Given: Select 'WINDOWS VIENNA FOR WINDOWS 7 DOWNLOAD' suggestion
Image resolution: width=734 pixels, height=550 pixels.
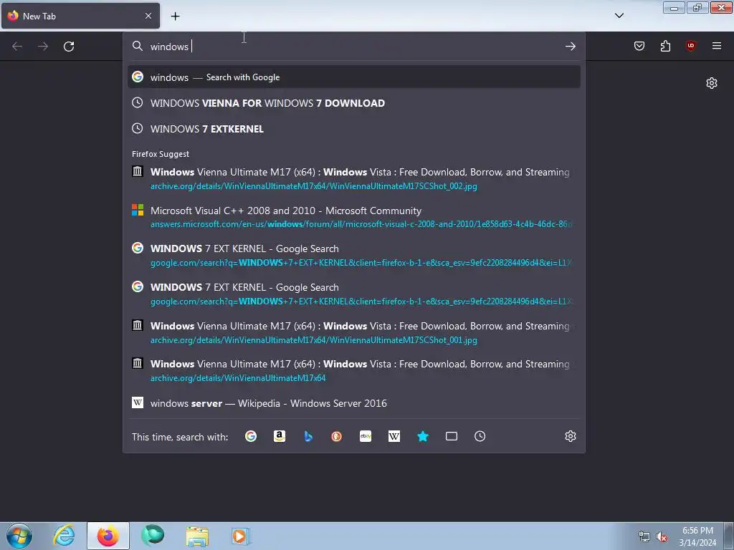Looking at the screenshot, I should point(354,103).
